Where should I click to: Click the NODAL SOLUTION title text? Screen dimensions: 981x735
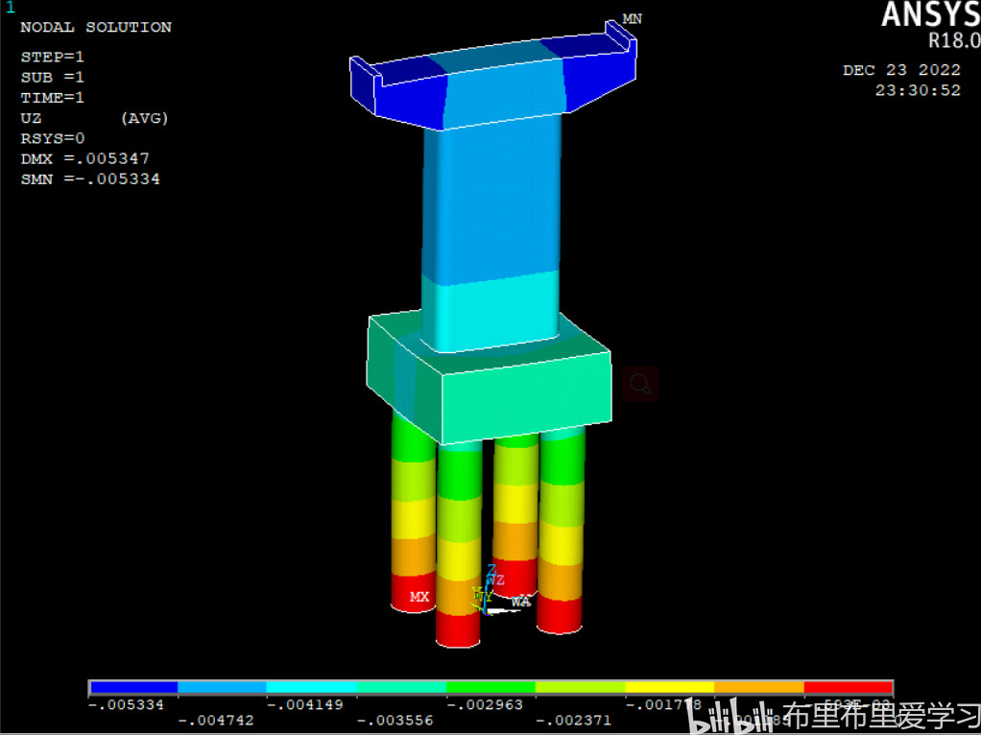coord(96,27)
